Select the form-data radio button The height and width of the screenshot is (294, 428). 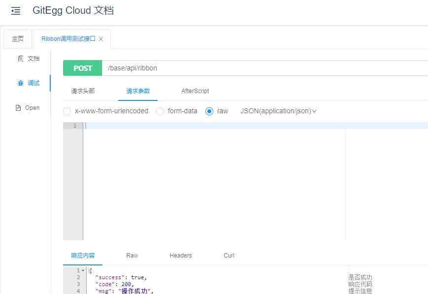[160, 111]
